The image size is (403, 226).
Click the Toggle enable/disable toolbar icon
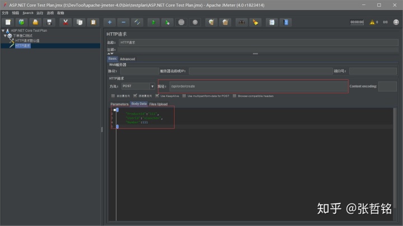coord(137,22)
